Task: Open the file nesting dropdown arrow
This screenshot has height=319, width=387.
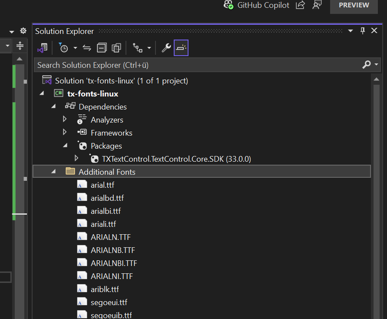Action: [149, 48]
